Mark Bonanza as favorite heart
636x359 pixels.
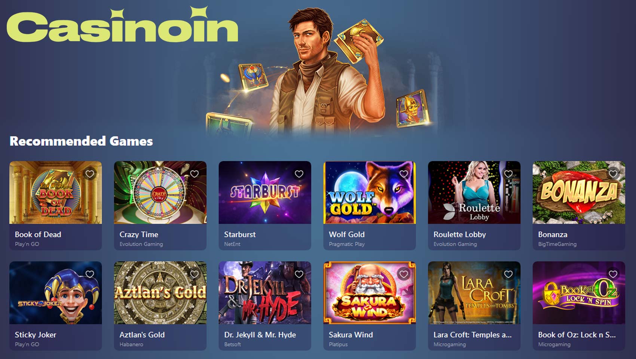[613, 174]
